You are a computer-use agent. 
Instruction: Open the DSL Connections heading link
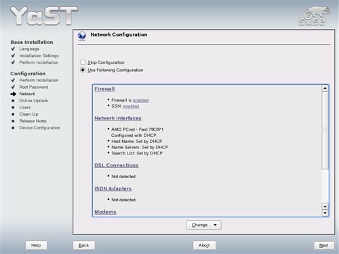pyautogui.click(x=117, y=165)
